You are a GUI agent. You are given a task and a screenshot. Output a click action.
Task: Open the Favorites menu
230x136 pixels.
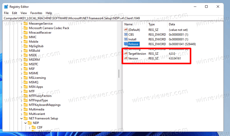[36, 13]
